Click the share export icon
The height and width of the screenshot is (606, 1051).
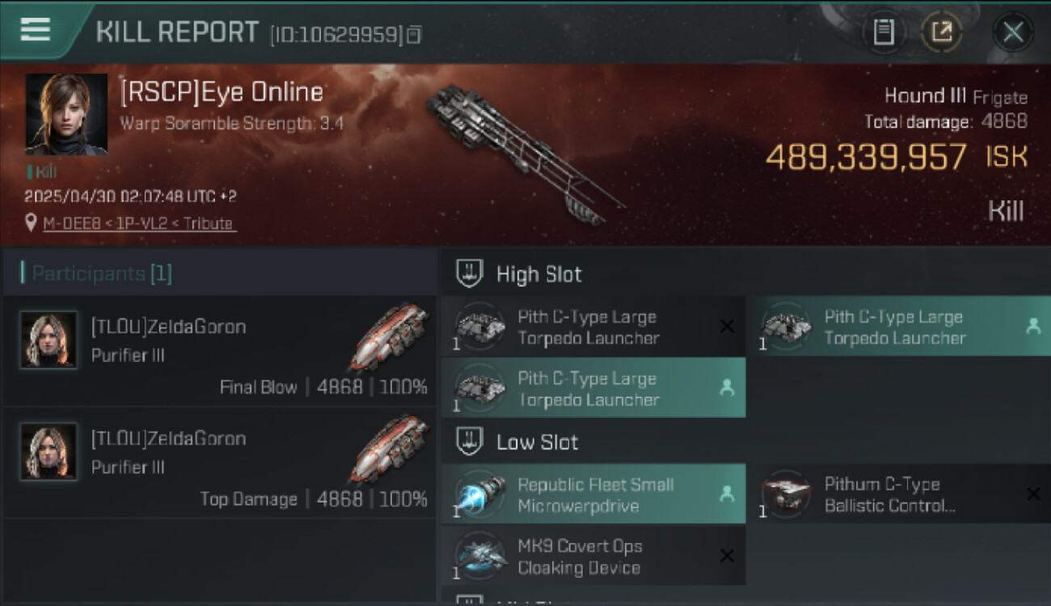(942, 32)
